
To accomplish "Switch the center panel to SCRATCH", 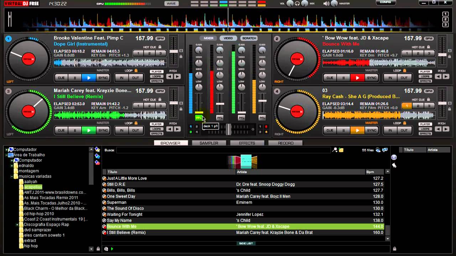I will point(249,38).
